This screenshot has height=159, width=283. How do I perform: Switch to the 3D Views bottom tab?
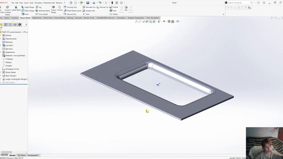click(x=22, y=155)
